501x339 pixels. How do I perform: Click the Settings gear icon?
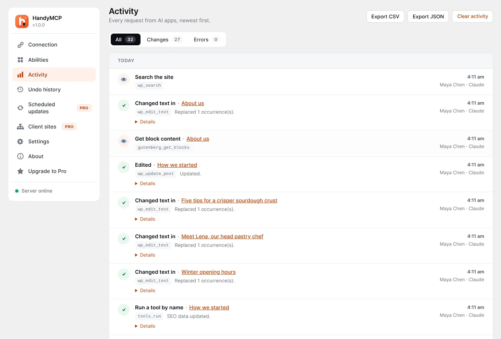point(20,141)
